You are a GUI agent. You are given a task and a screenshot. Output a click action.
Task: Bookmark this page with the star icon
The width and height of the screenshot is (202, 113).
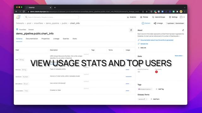click(146, 12)
